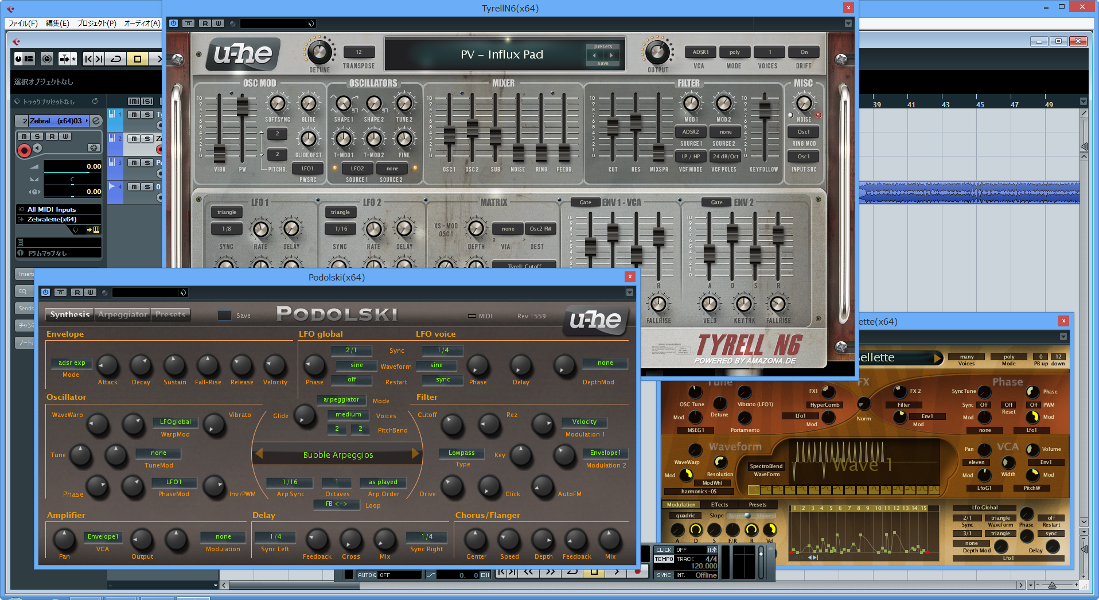Click right arrow beside Bubble Arpeggios preset
1099x600 pixels.
click(415, 454)
